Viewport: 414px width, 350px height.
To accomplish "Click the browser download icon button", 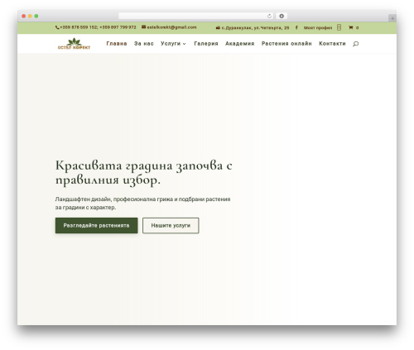I will coord(282,16).
